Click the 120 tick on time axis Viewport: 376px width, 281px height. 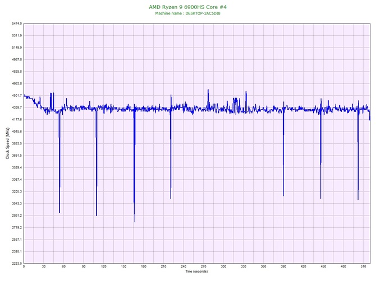pyautogui.click(x=104, y=266)
